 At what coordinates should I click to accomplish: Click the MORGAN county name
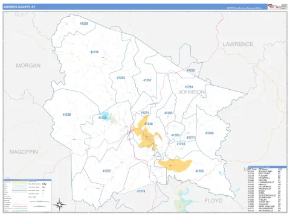(28, 66)
